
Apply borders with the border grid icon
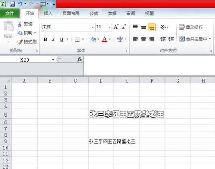tap(77, 39)
